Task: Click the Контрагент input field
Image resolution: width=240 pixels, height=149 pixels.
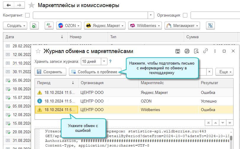Action: (90, 15)
